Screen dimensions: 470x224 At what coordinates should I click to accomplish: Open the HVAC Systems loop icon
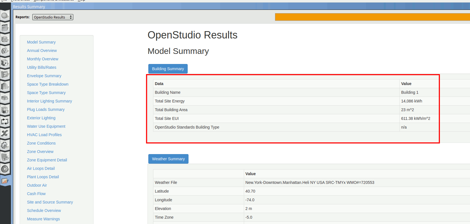pyautogui.click(x=5, y=122)
